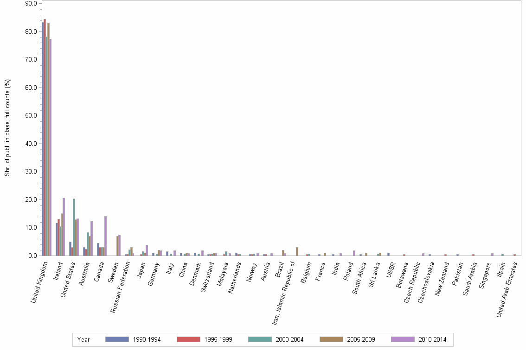Click the brown 2005-2009 bar above Brazil

(283, 252)
